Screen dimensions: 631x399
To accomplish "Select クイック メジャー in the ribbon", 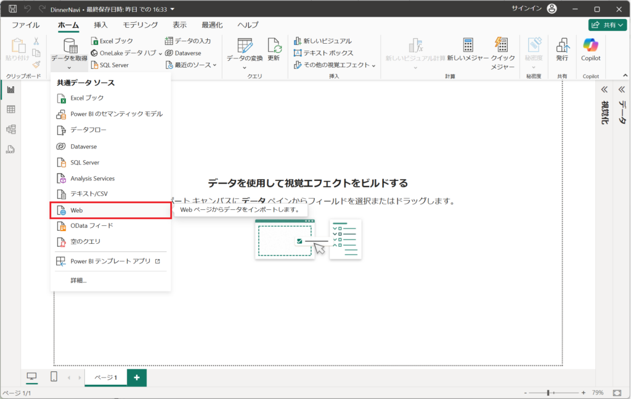I will pyautogui.click(x=502, y=54).
